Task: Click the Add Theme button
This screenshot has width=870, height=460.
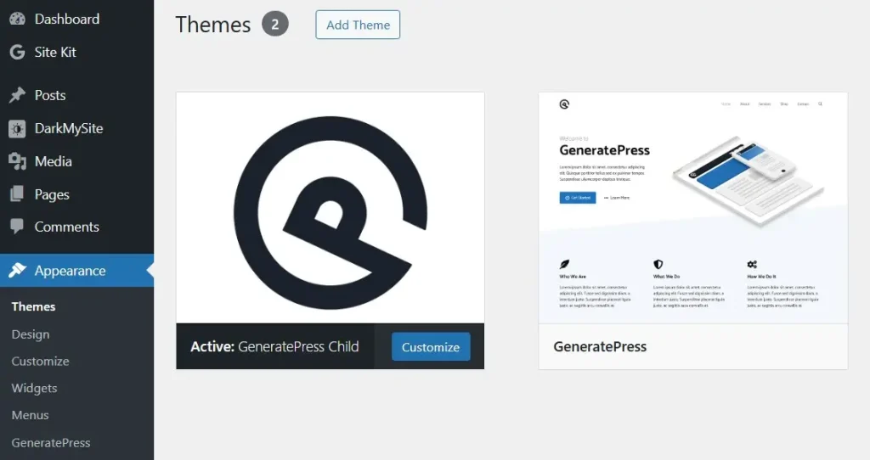Action: (358, 25)
